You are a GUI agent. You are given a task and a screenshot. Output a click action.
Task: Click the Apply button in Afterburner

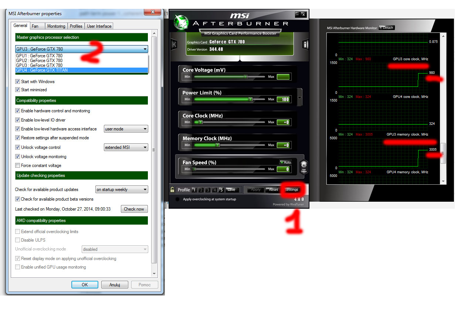coord(256,190)
